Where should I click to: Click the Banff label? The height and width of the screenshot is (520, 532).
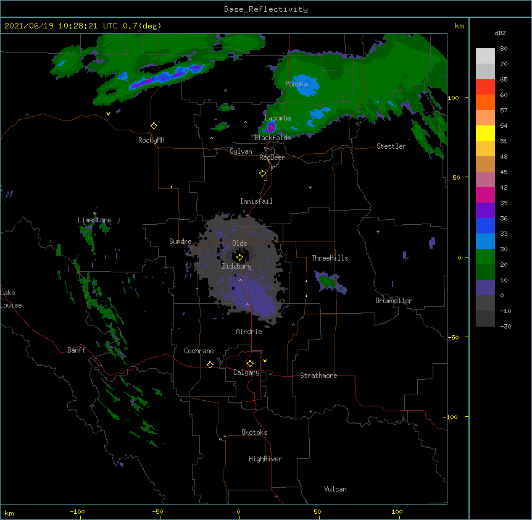77,350
